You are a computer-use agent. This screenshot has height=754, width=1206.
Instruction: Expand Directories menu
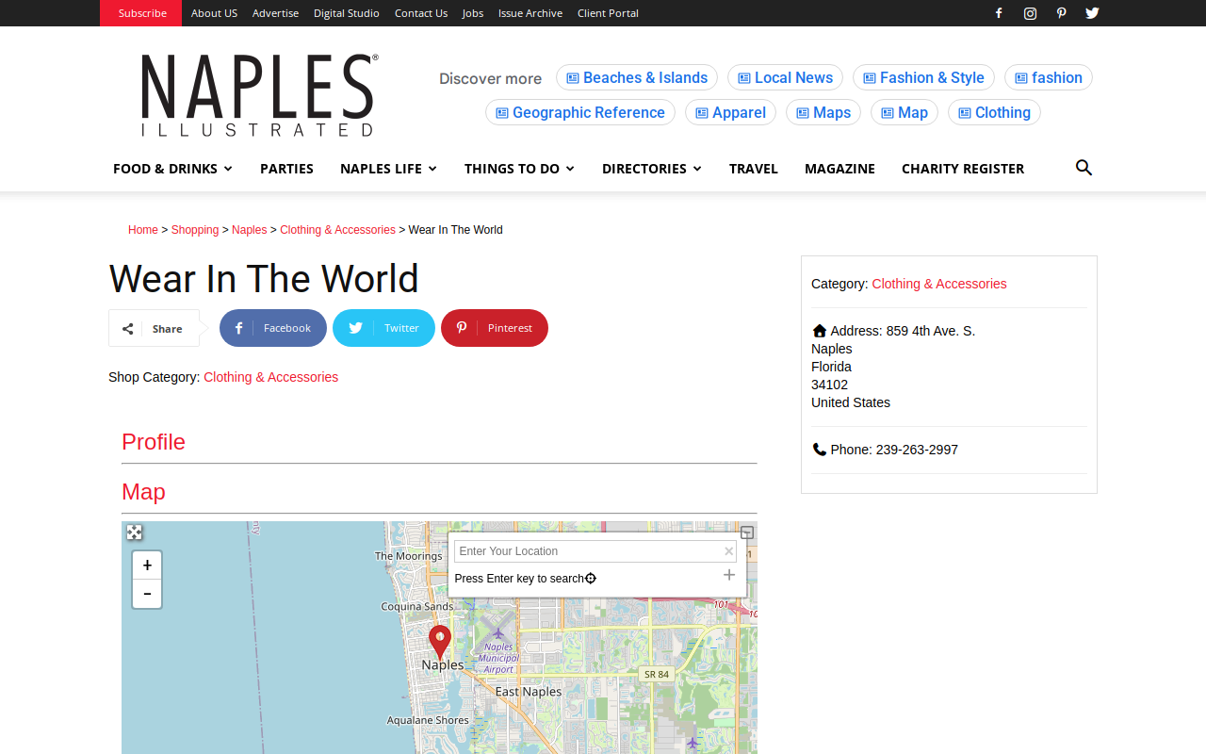652,169
